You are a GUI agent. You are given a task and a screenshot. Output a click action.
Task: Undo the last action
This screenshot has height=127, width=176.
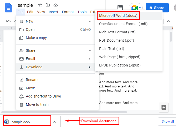pos(9,21)
